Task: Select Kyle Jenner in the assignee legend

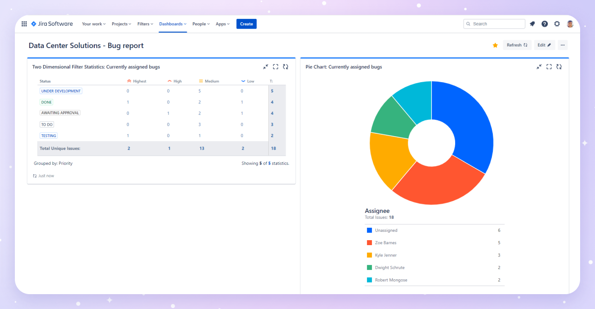Action: coord(386,255)
